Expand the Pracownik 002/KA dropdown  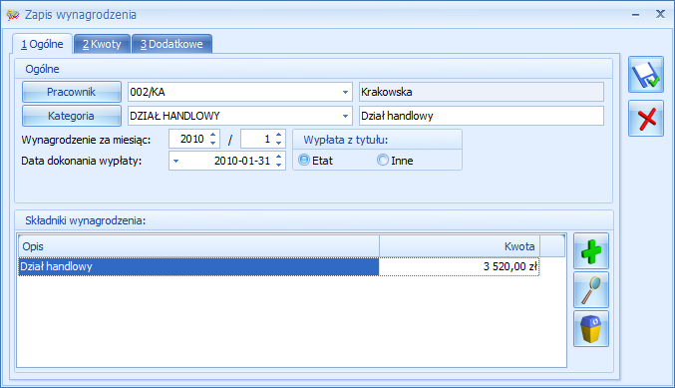point(345,92)
